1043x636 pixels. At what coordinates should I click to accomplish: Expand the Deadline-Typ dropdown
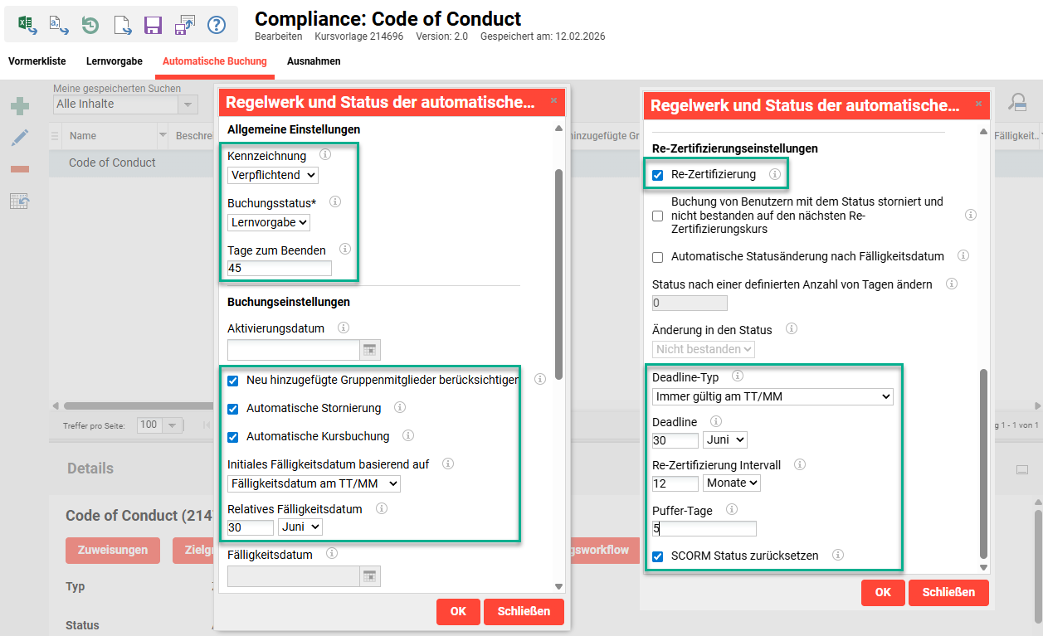tap(772, 396)
